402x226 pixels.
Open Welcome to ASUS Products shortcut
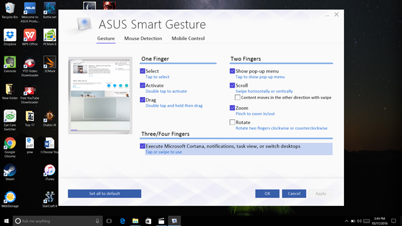pos(30,12)
